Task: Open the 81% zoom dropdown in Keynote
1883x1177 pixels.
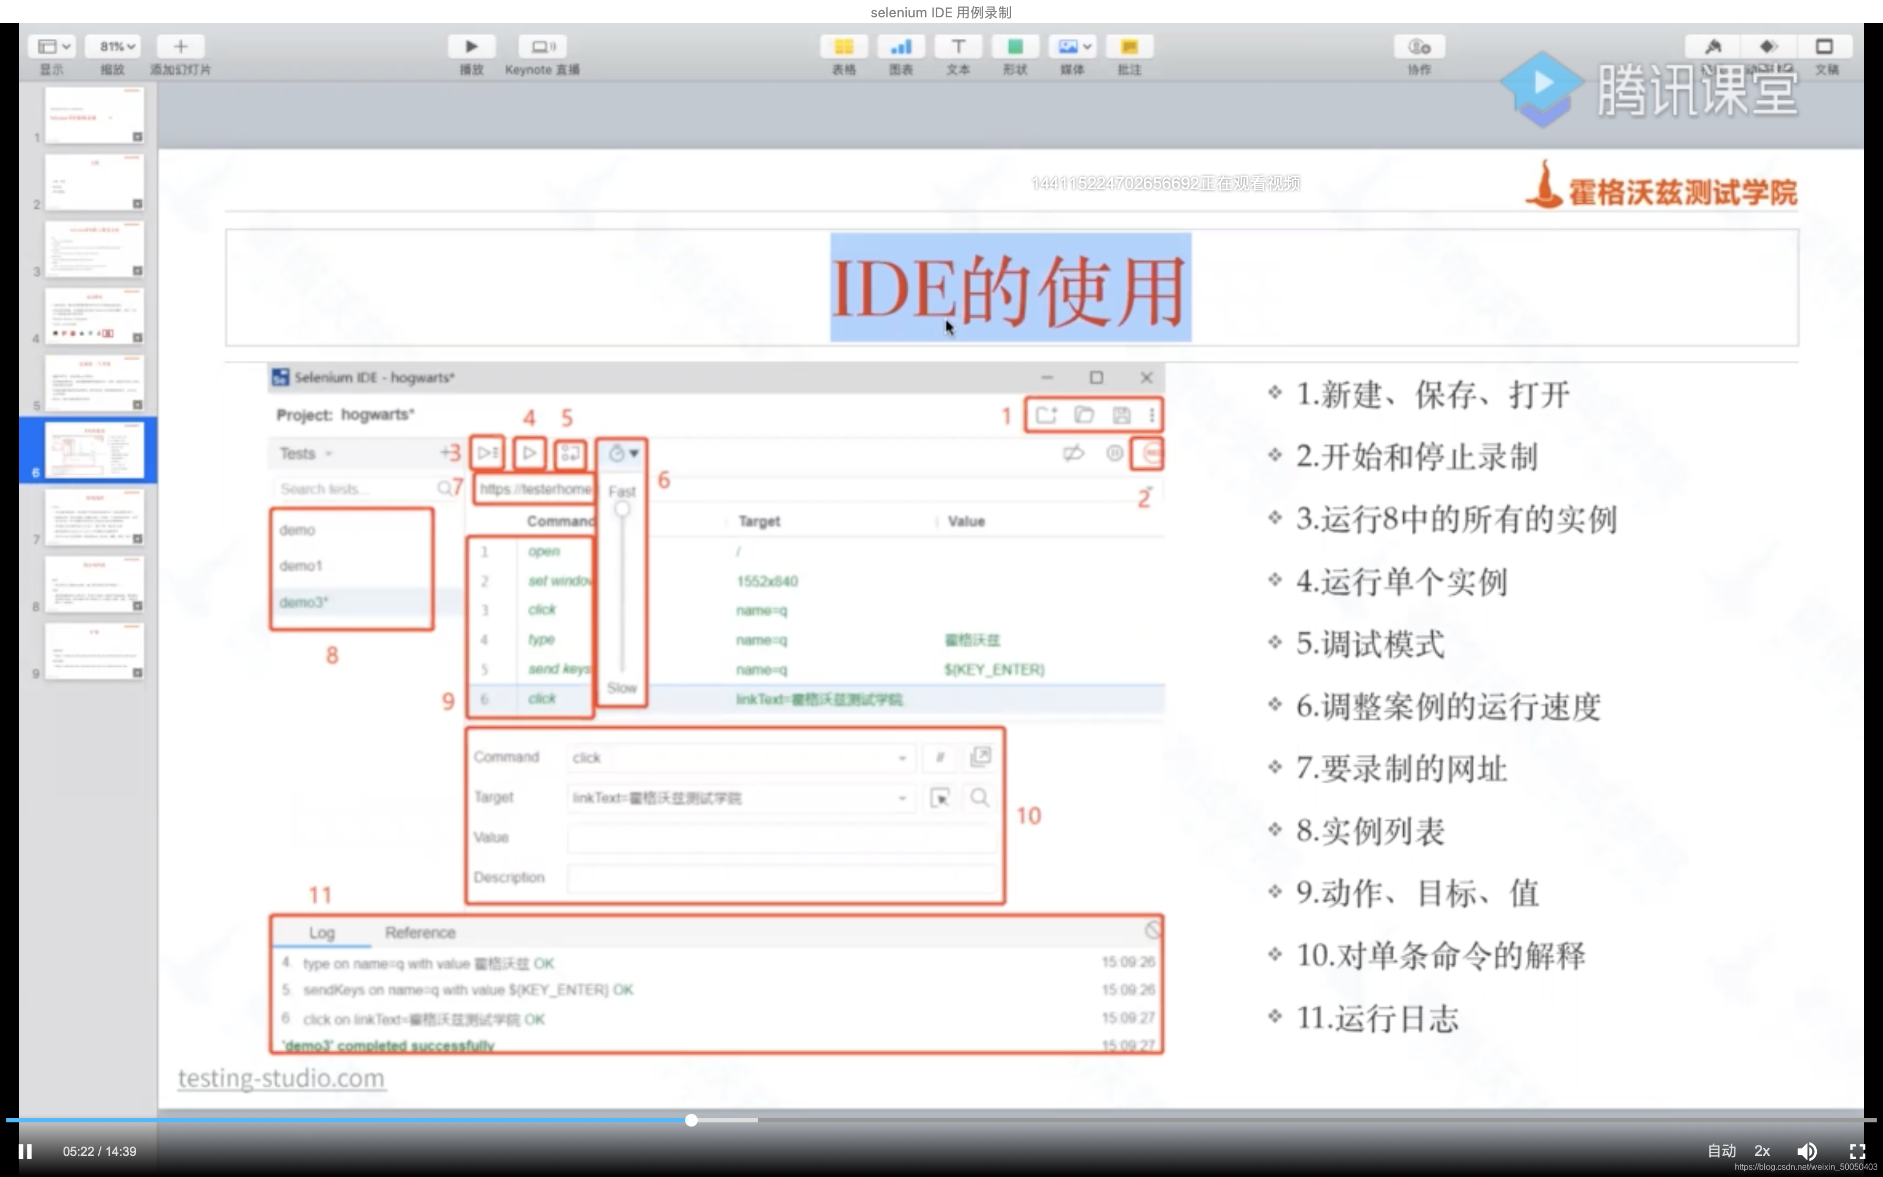Action: click(113, 47)
